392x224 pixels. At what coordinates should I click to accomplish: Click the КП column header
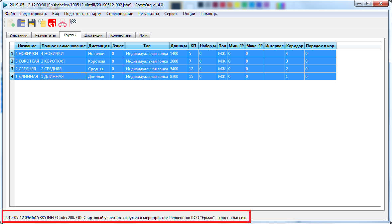pyautogui.click(x=193, y=46)
